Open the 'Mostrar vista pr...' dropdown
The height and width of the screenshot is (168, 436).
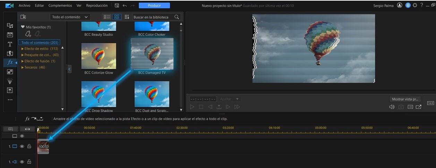pos(405,99)
